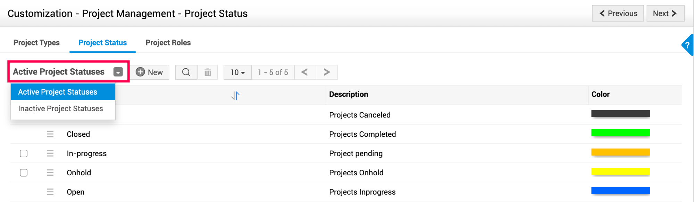Click the green color bar for Closed

coord(620,133)
